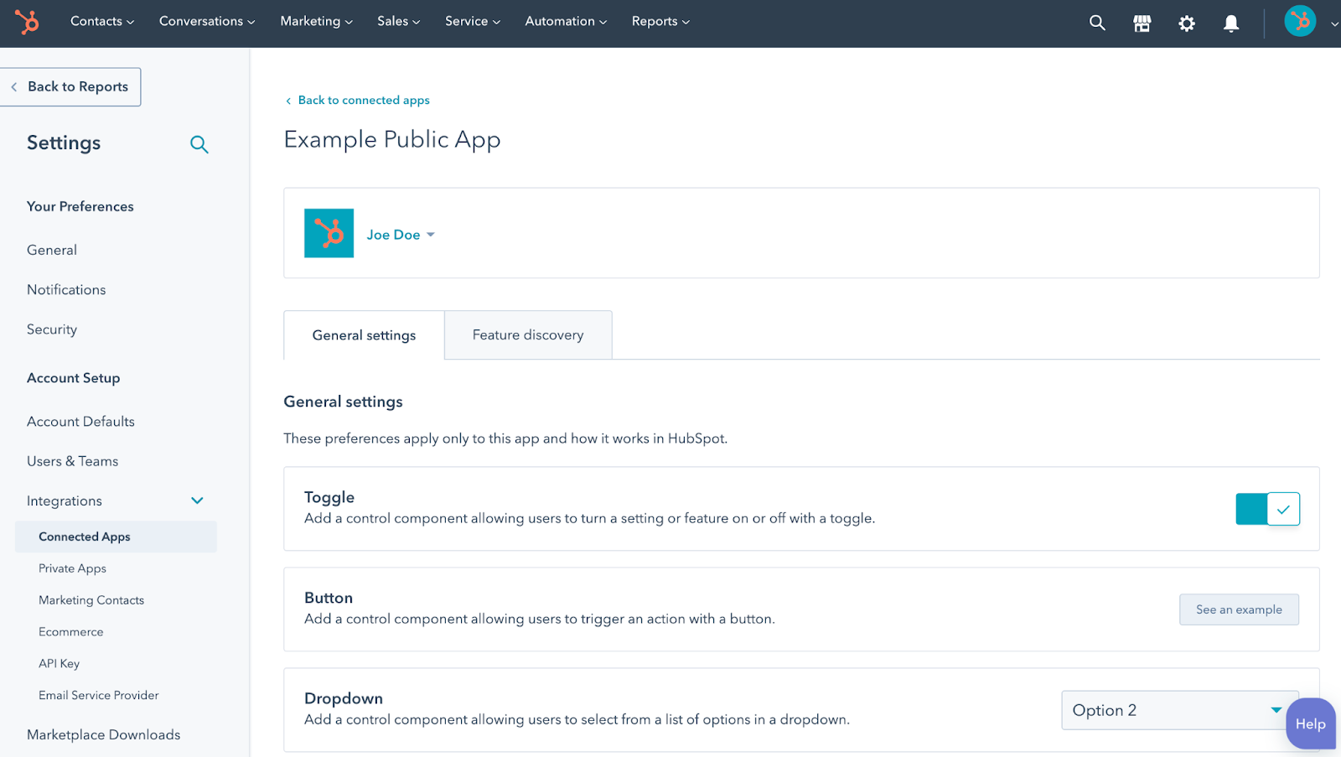
Task: Switch to the Feature discovery tab
Action: 527,334
